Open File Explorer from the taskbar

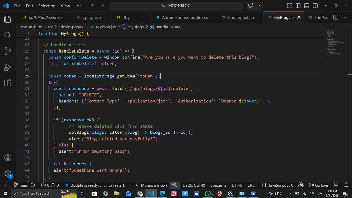click(117, 194)
